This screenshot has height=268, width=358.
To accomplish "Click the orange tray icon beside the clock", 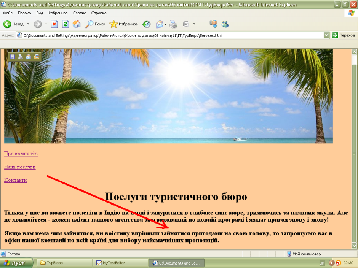I will click(x=338, y=263).
